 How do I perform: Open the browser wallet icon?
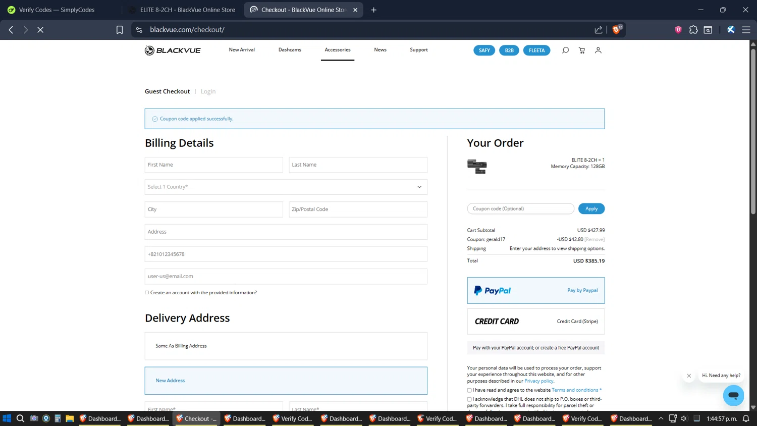[x=708, y=30]
